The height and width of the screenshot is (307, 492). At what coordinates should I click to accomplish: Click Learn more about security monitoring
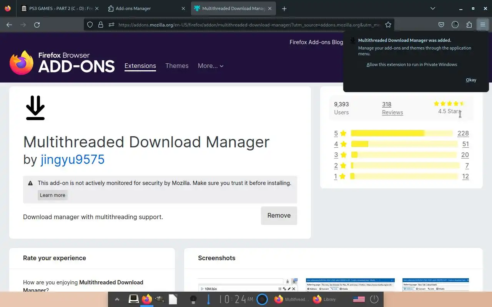[x=53, y=195]
